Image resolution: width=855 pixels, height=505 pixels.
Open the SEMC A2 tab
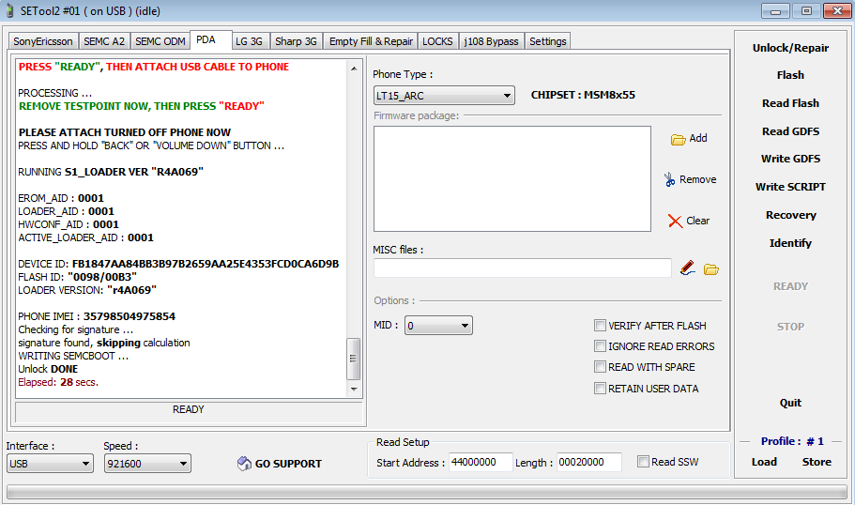coord(104,41)
